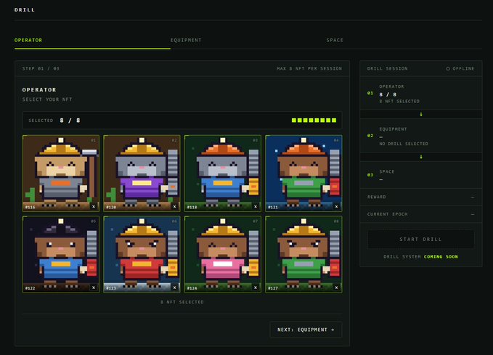Click the STEP 01 / 03 label
The height and width of the screenshot is (355, 493).
tap(41, 68)
